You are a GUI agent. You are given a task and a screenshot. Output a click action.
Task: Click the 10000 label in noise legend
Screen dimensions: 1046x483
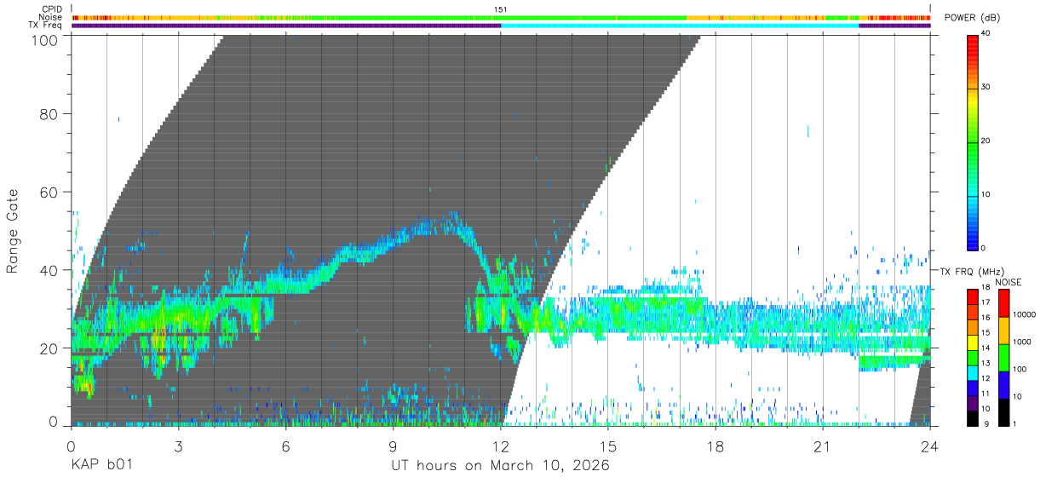(x=1025, y=314)
